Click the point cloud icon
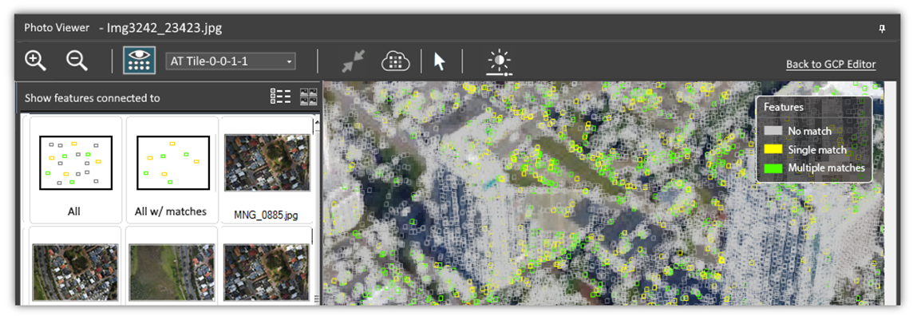The image size is (913, 316). (x=396, y=61)
